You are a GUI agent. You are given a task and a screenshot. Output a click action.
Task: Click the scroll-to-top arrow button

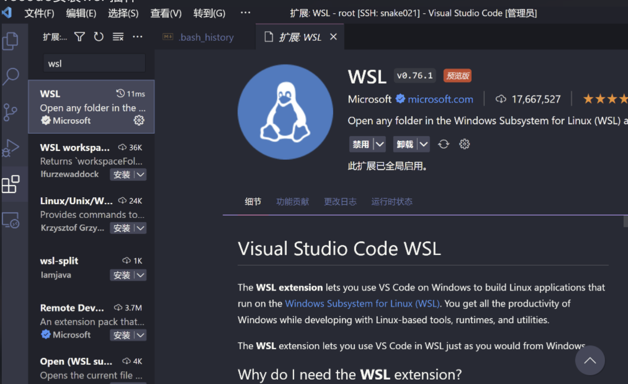click(x=590, y=360)
